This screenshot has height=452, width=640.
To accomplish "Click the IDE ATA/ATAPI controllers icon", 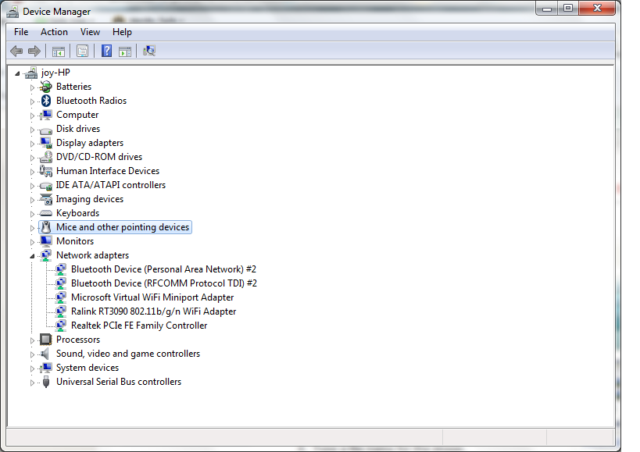I will [45, 187].
